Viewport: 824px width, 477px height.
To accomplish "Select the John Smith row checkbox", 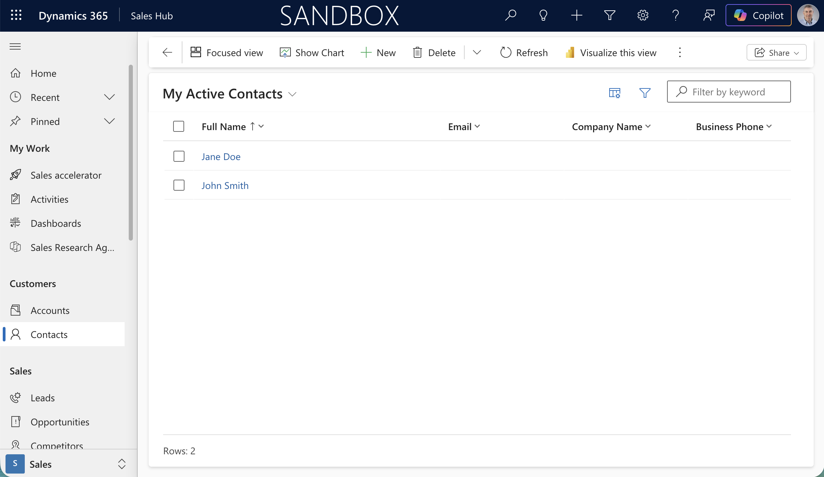I will pos(179,185).
